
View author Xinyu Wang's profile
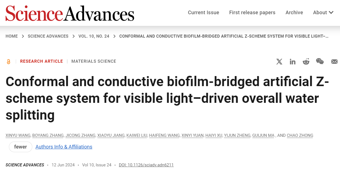18,135
